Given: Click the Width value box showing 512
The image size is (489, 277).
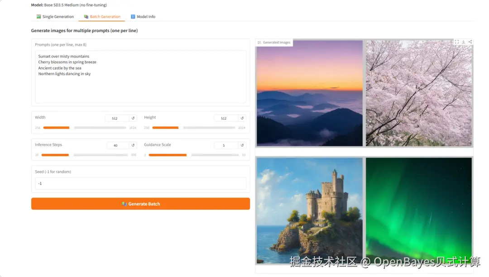Looking at the screenshot, I should pyautogui.click(x=117, y=118).
